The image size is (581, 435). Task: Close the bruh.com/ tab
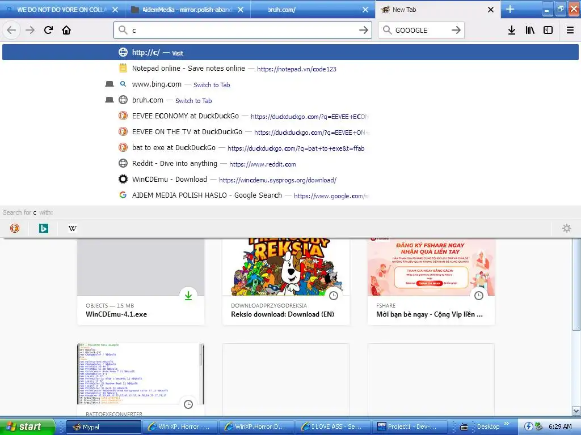pos(365,10)
